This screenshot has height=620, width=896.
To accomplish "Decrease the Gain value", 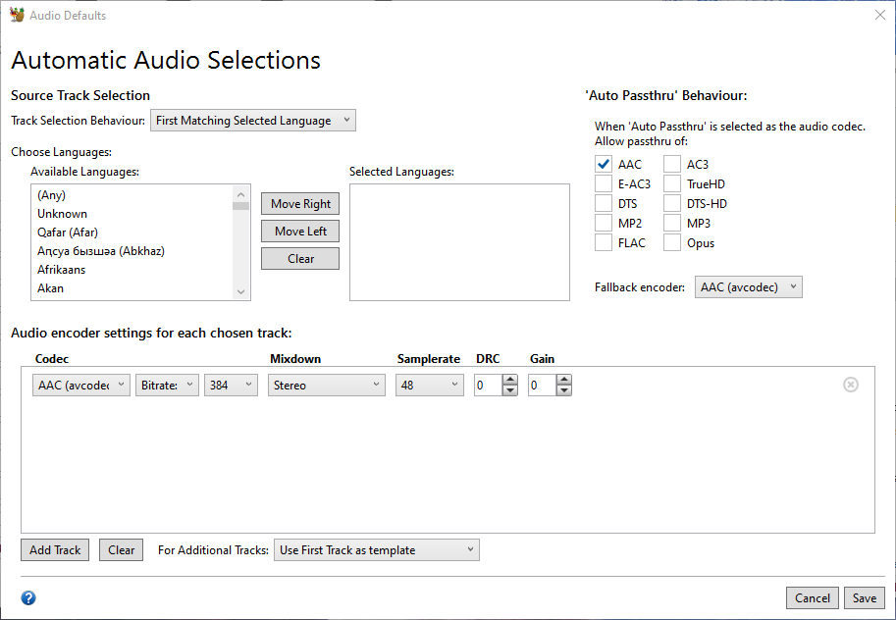I will (563, 390).
